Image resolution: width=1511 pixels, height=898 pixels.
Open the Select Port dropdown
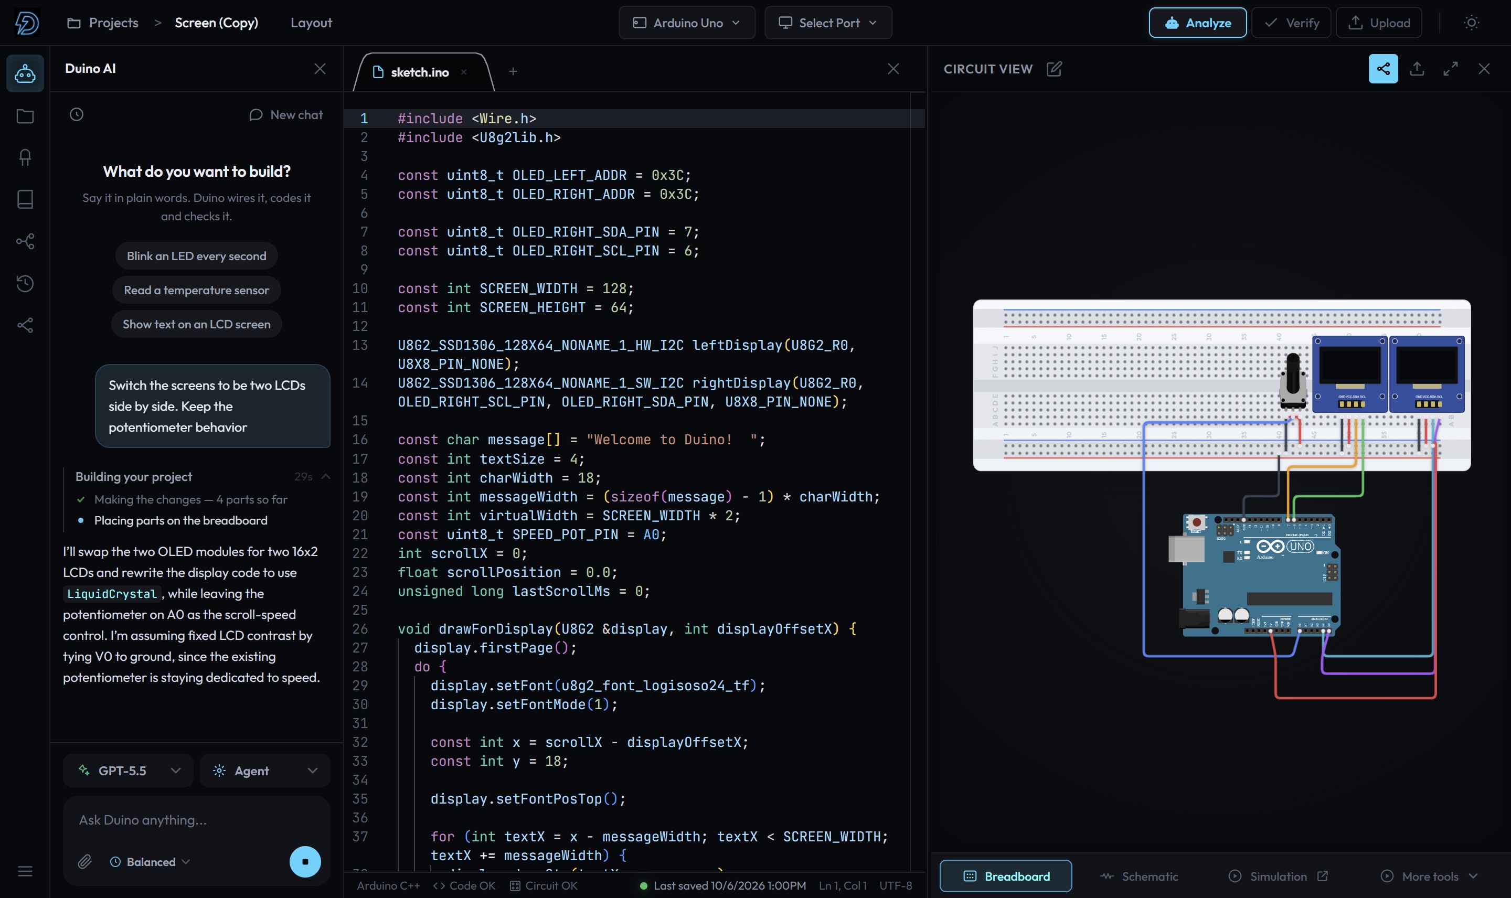click(x=828, y=23)
